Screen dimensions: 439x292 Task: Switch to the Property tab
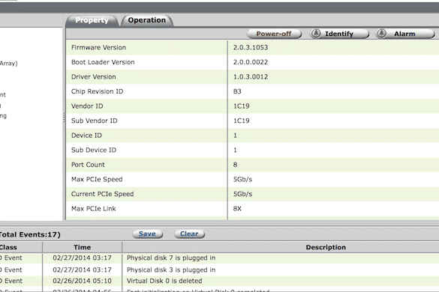pyautogui.click(x=92, y=20)
